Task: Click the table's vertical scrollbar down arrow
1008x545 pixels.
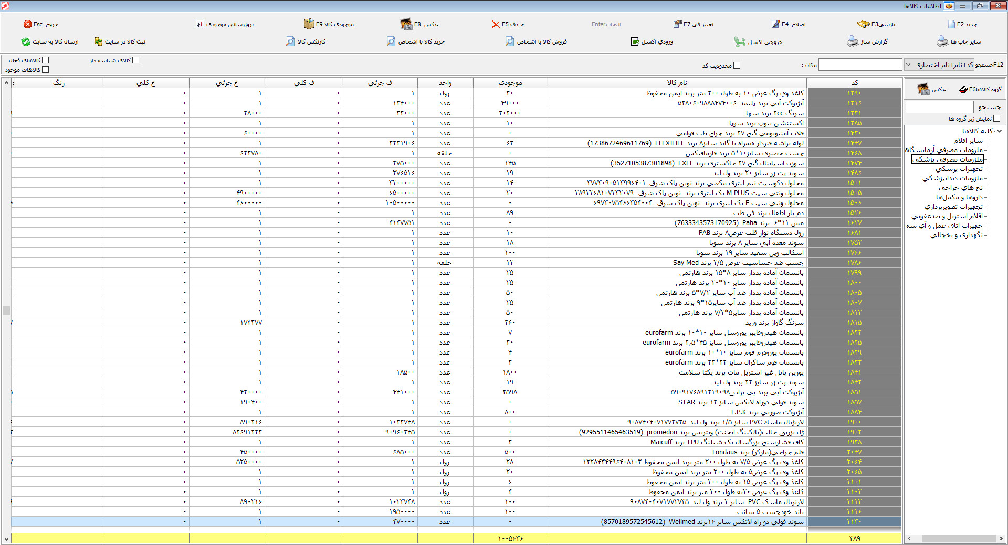Action: click(6, 539)
